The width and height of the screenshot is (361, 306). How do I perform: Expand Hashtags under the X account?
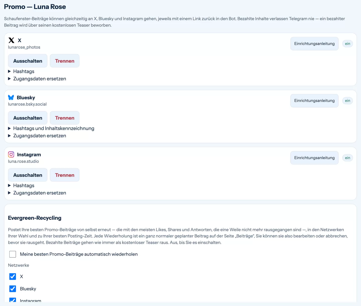pyautogui.click(x=21, y=71)
